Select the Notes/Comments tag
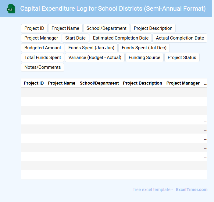 (42, 67)
